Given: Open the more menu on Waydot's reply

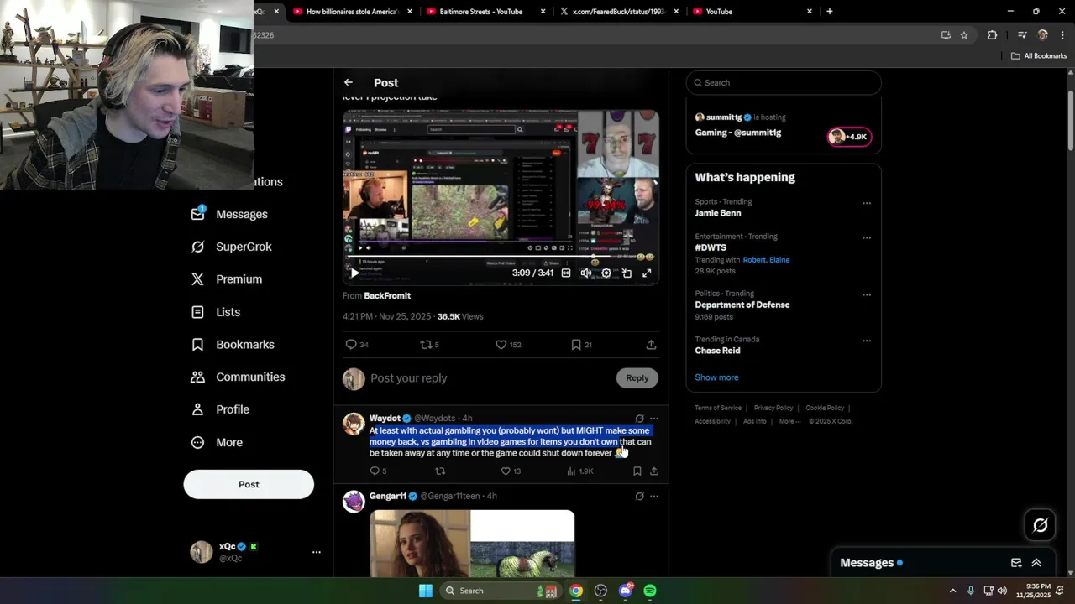Looking at the screenshot, I should click(654, 418).
